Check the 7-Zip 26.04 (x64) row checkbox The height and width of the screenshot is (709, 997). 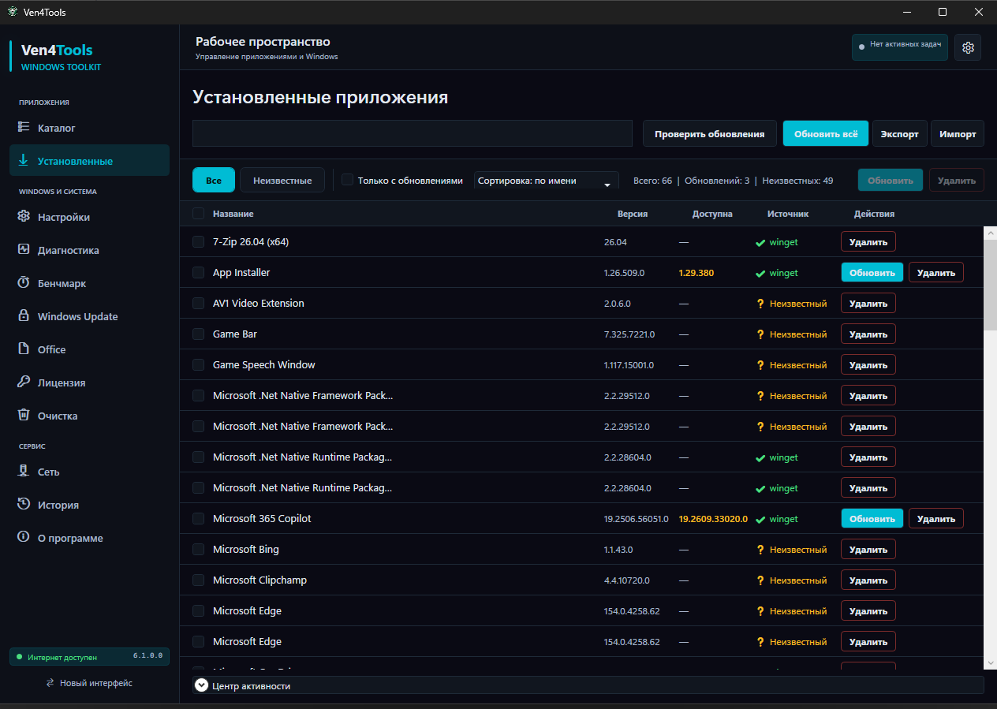198,242
